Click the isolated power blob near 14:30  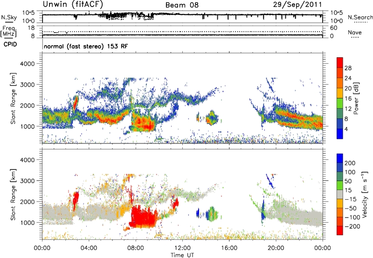(211, 118)
